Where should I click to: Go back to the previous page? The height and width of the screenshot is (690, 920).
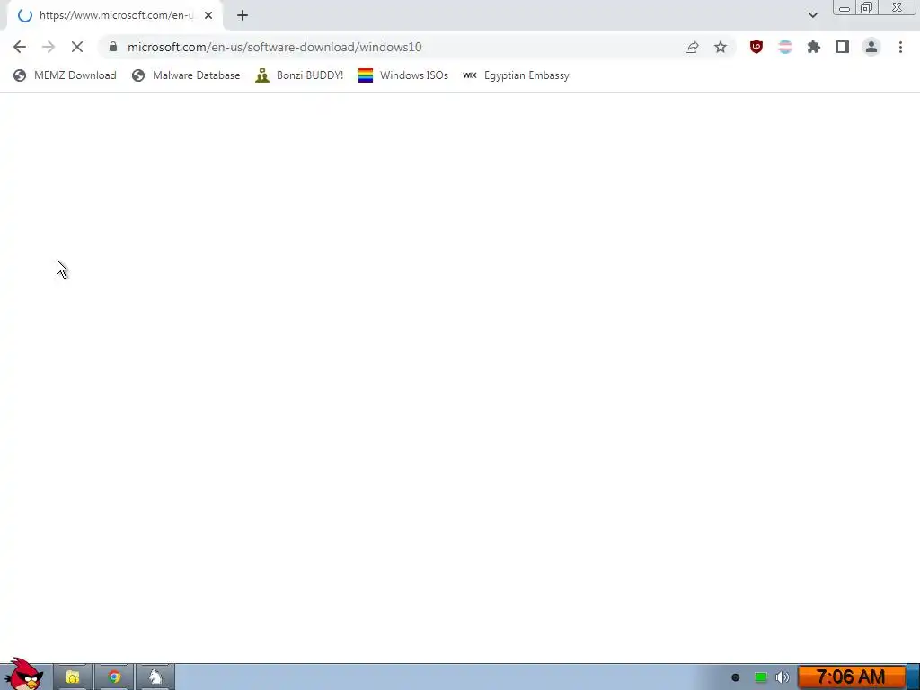(x=20, y=47)
